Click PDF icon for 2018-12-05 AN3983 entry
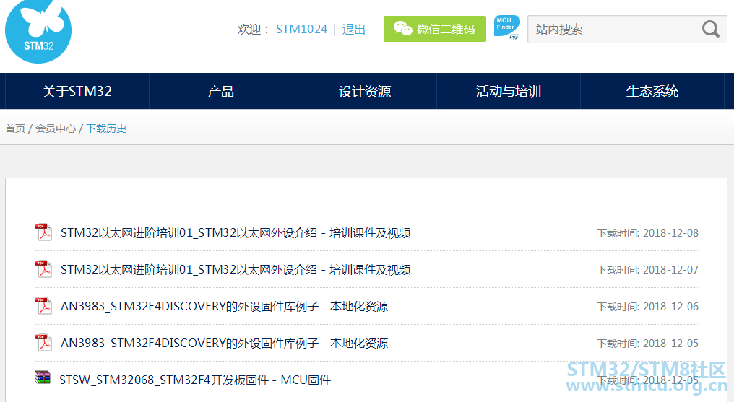The width and height of the screenshot is (734, 402). coord(43,343)
